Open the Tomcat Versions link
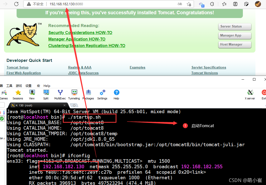266x185 pixels. (x=205, y=73)
